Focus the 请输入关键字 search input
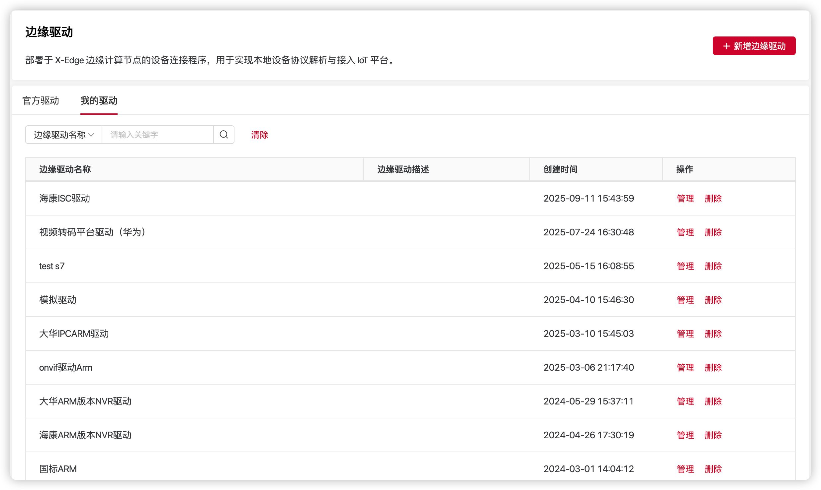Screen dimensions: 821x490 [157, 135]
